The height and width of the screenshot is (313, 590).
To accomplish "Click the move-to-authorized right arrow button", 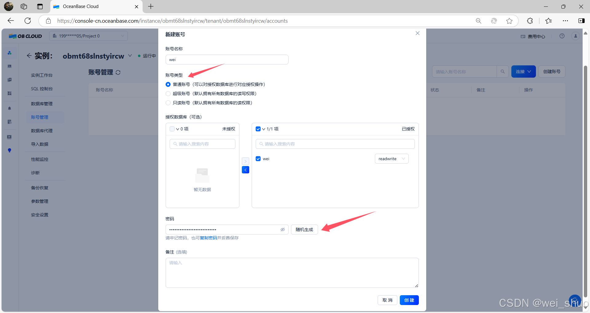I will coord(245,161).
